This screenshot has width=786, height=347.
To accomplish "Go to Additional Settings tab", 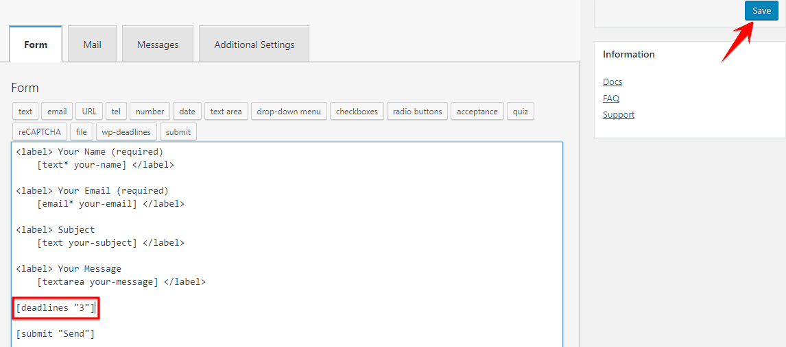I will [x=254, y=44].
